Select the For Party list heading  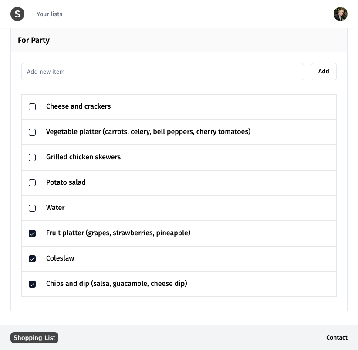34,40
